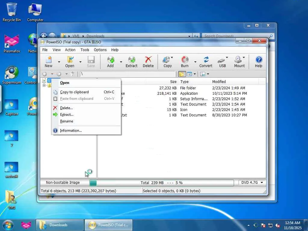Sort by the Size column header

[162, 82]
